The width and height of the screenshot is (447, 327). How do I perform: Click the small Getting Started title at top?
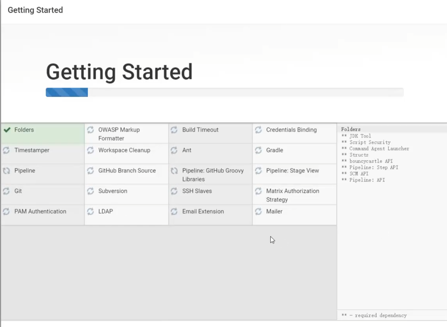(x=35, y=10)
